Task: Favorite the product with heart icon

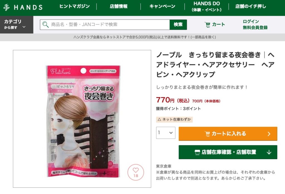Action: (136, 172)
